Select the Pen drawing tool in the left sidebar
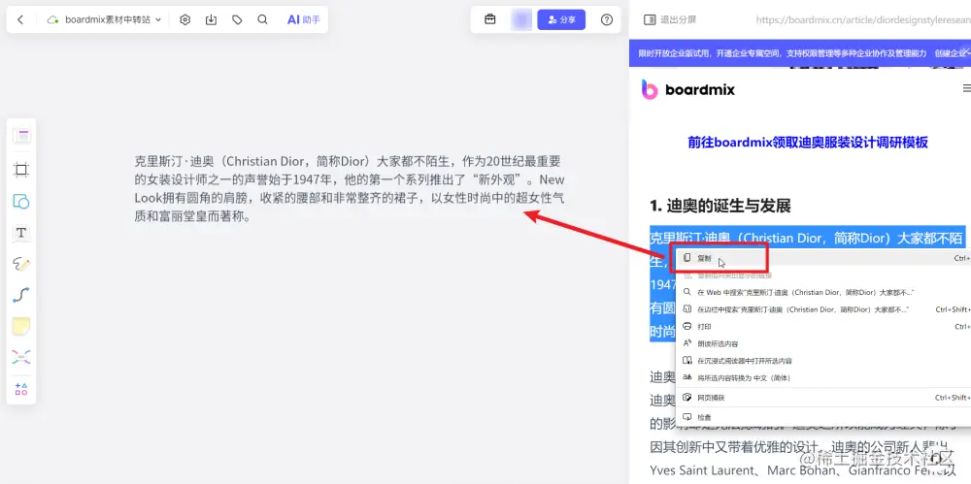Screen dimensions: 971x484 [x=21, y=264]
